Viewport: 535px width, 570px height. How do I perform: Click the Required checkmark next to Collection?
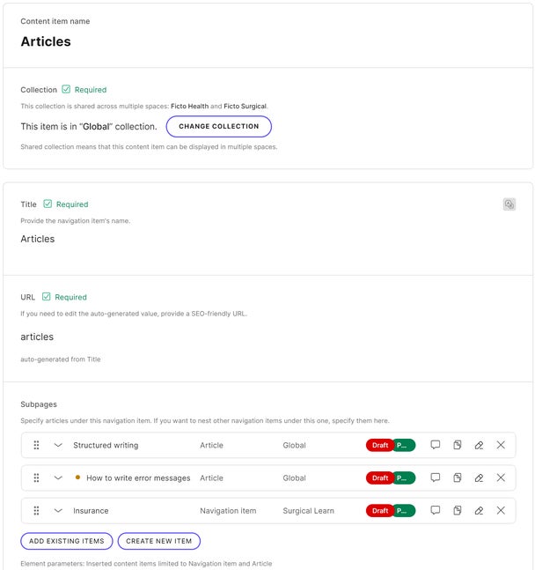click(x=66, y=89)
